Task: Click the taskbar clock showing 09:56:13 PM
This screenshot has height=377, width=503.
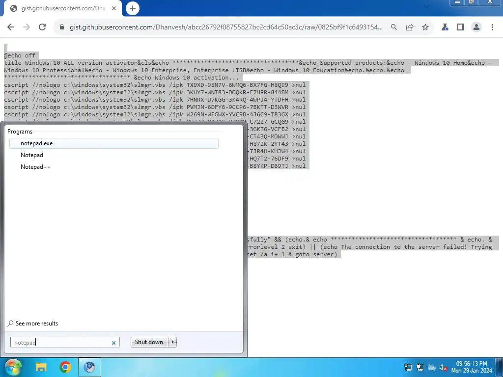Action: click(x=472, y=367)
